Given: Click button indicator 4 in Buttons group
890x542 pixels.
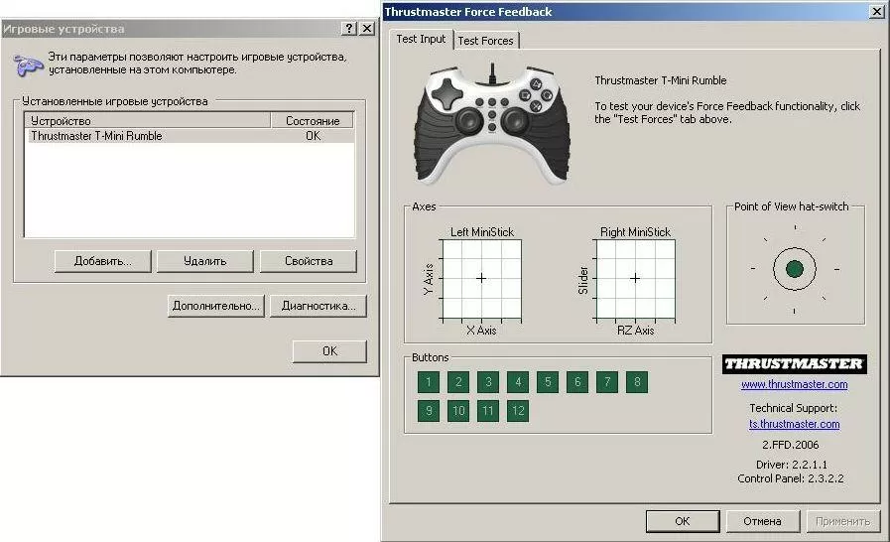Looking at the screenshot, I should pos(518,382).
